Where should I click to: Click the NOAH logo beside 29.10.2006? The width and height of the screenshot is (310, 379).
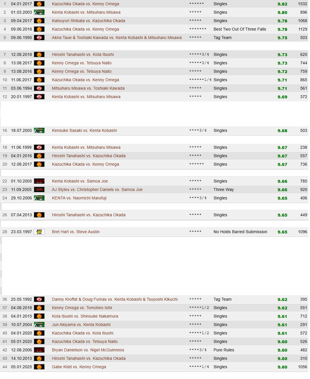(x=39, y=198)
